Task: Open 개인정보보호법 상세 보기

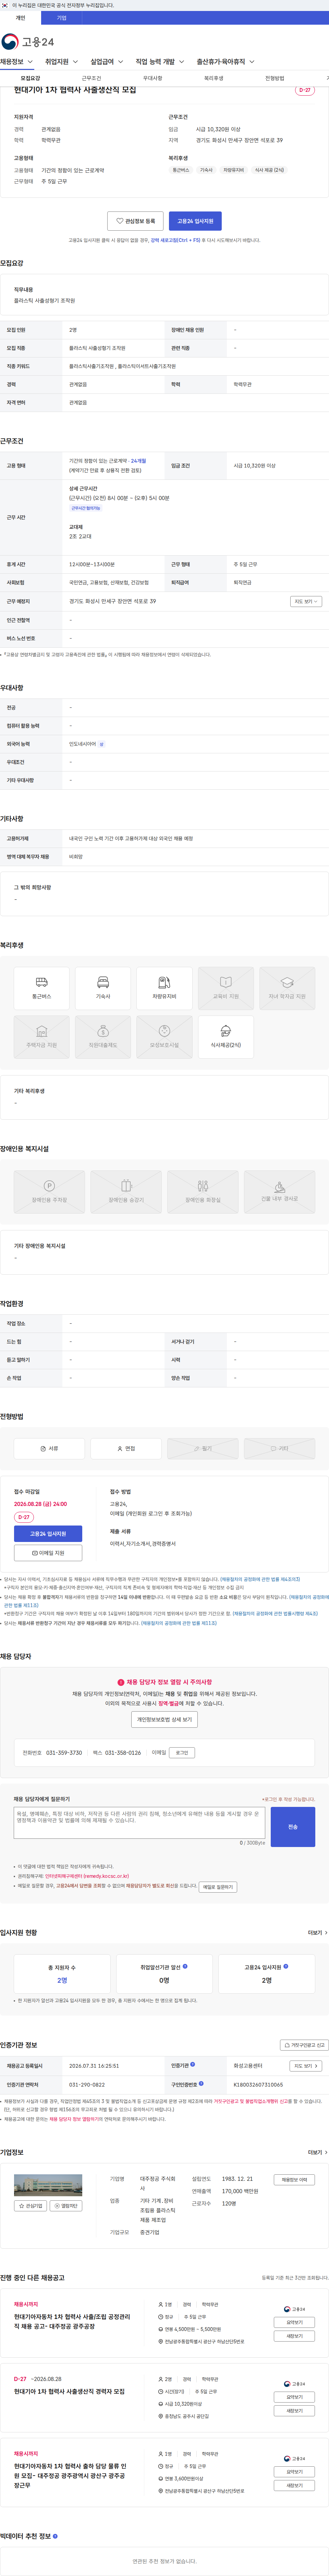Action: 164,1720
